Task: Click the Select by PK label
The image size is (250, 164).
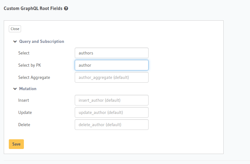Action: click(x=30, y=65)
